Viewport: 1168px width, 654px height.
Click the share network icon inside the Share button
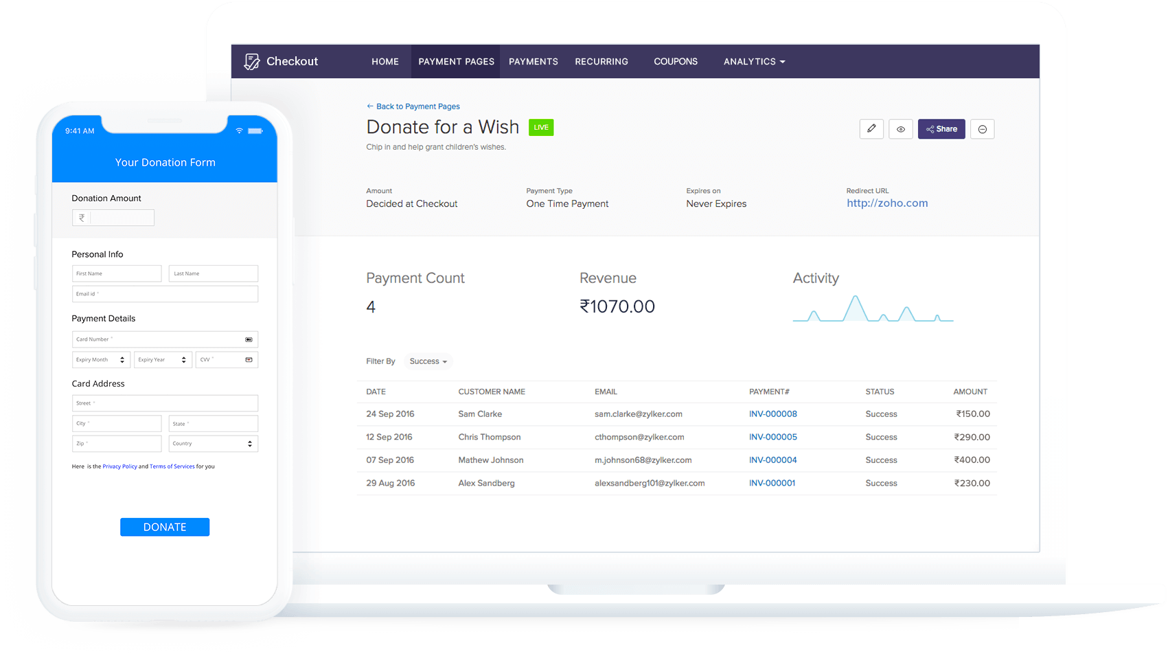(x=932, y=128)
